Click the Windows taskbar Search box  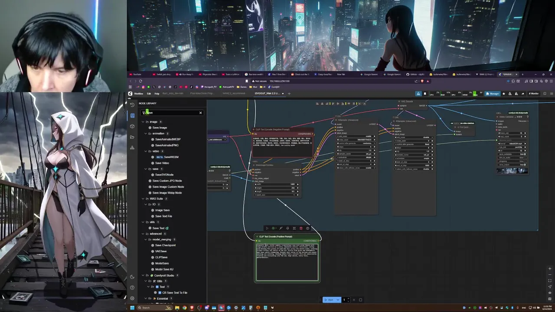154,308
